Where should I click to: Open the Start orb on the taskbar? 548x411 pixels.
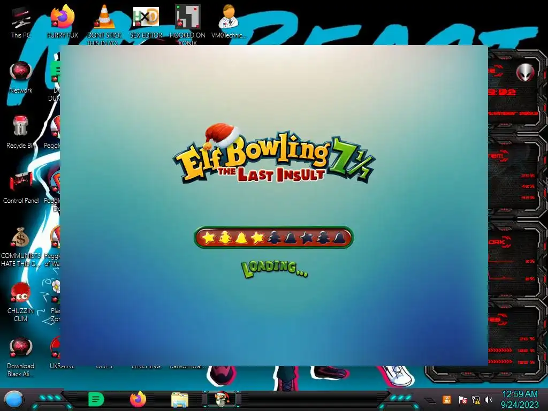click(14, 399)
